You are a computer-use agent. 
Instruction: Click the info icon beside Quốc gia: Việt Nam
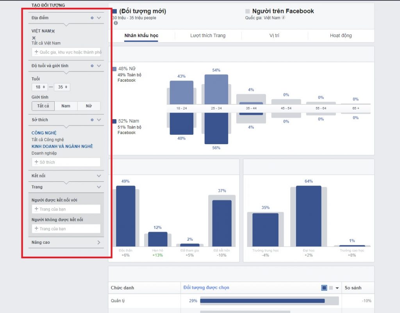(284, 18)
